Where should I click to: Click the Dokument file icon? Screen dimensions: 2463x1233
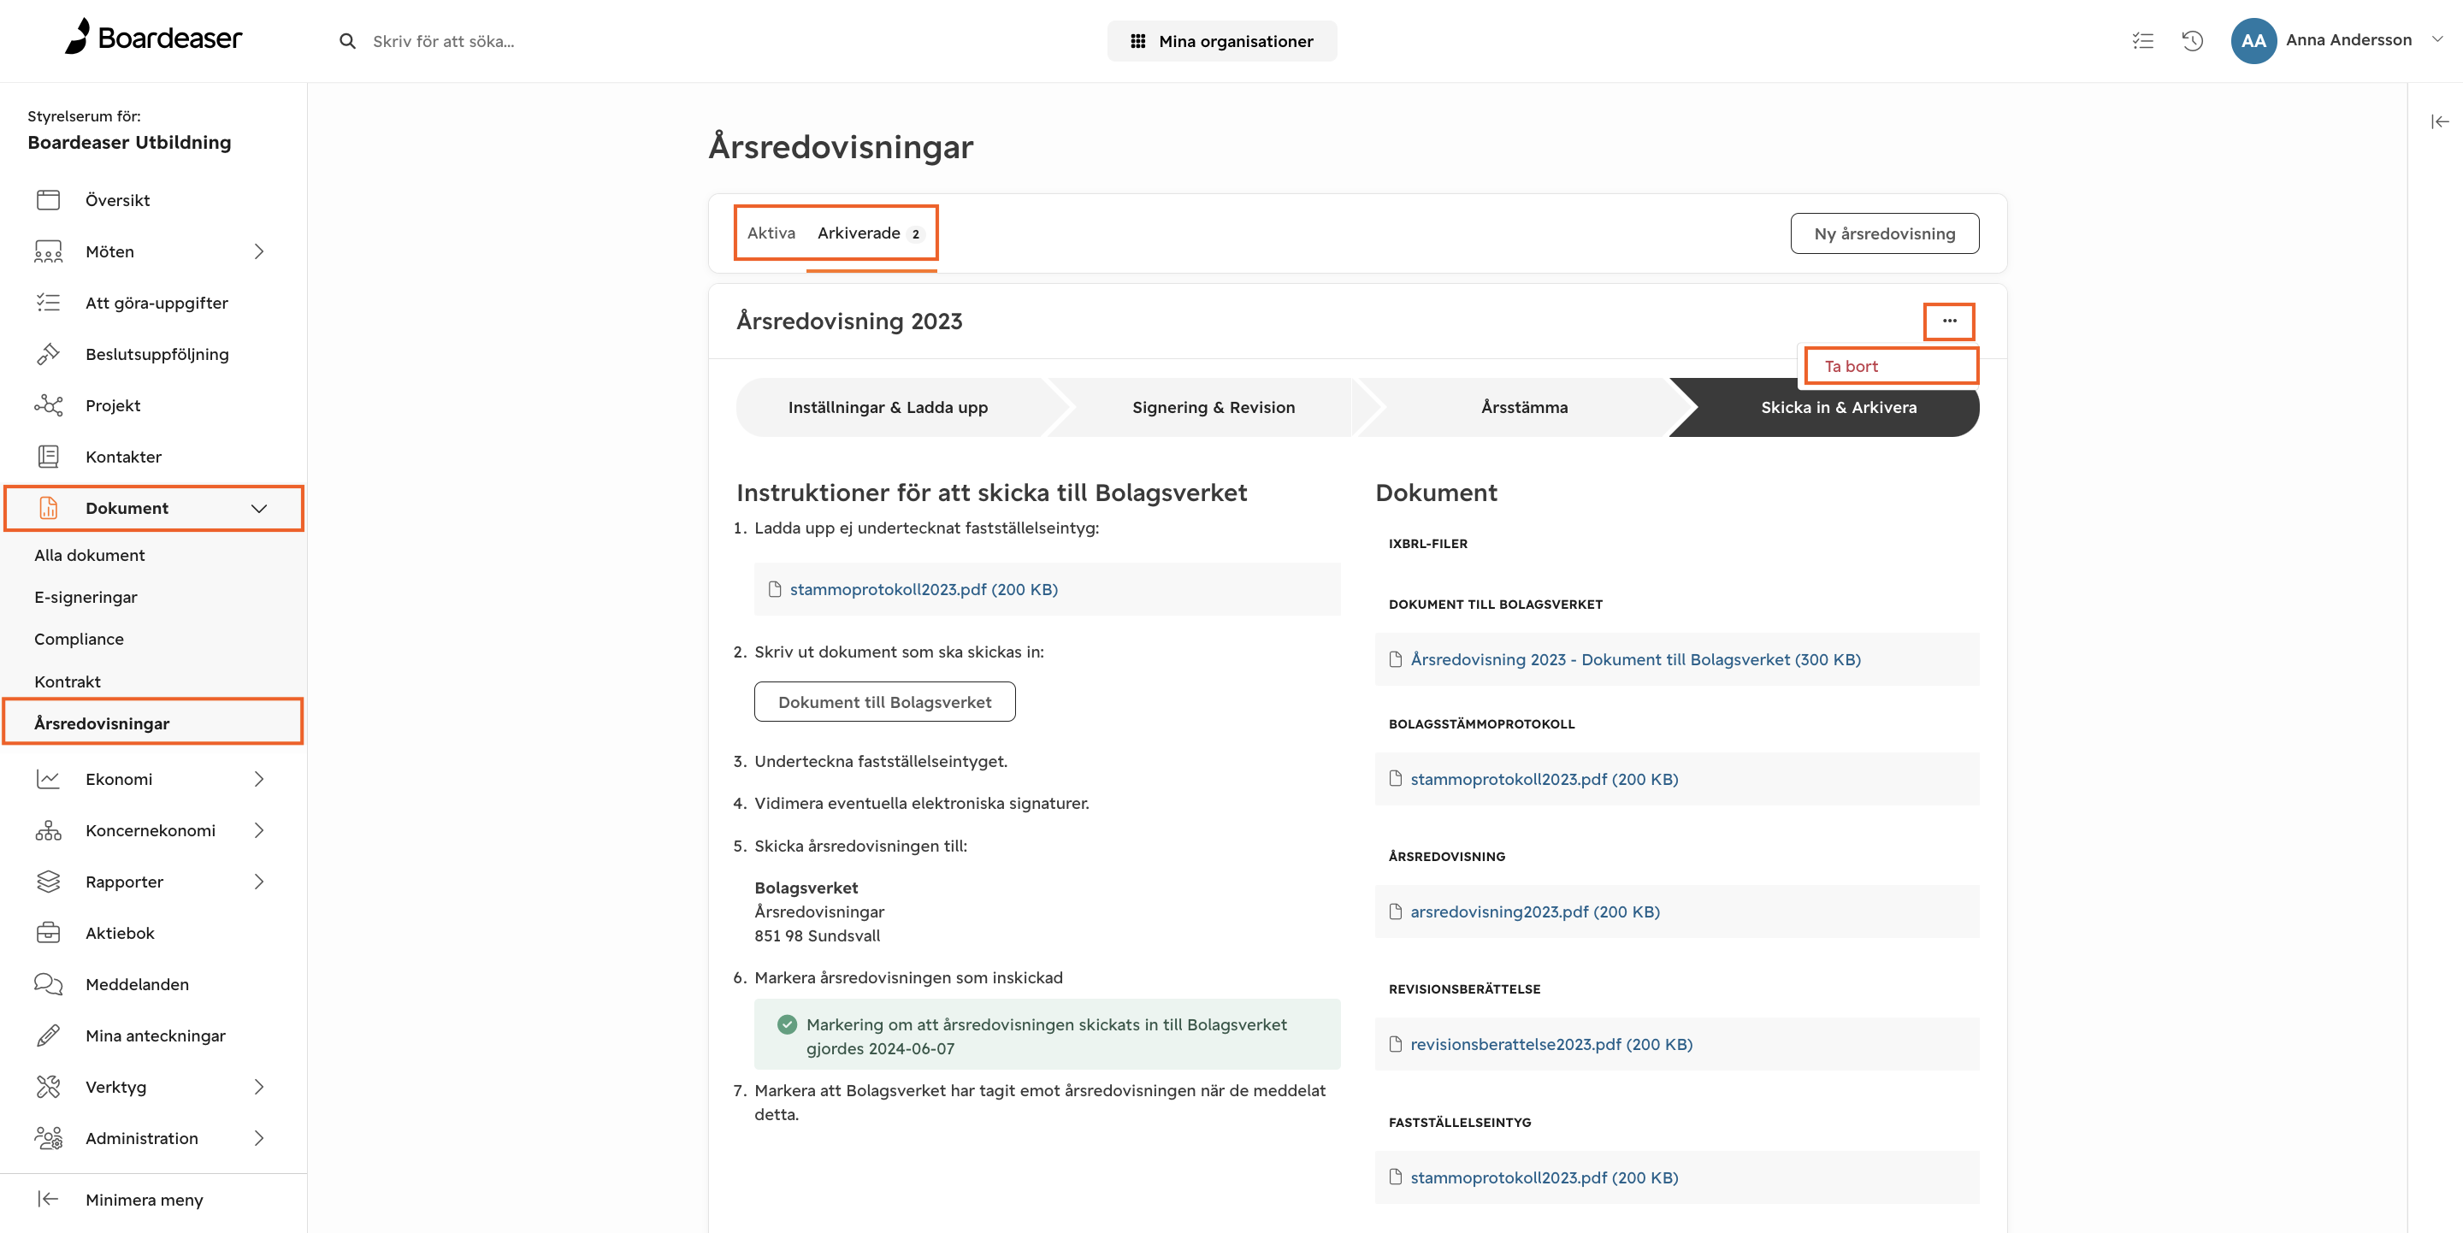(x=48, y=509)
